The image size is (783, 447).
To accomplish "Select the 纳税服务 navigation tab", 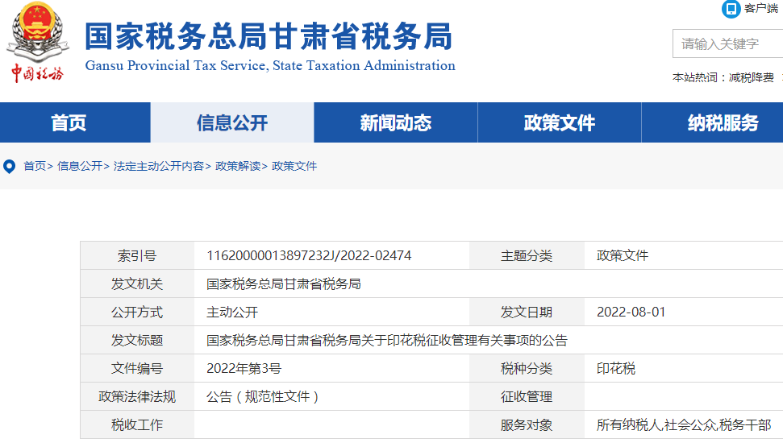I will (x=723, y=123).
